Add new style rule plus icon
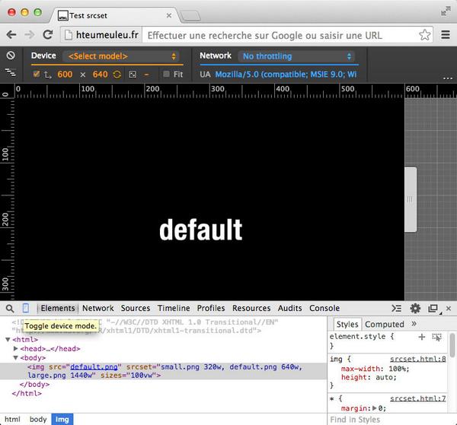This screenshot has width=457, height=425. tap(421, 336)
